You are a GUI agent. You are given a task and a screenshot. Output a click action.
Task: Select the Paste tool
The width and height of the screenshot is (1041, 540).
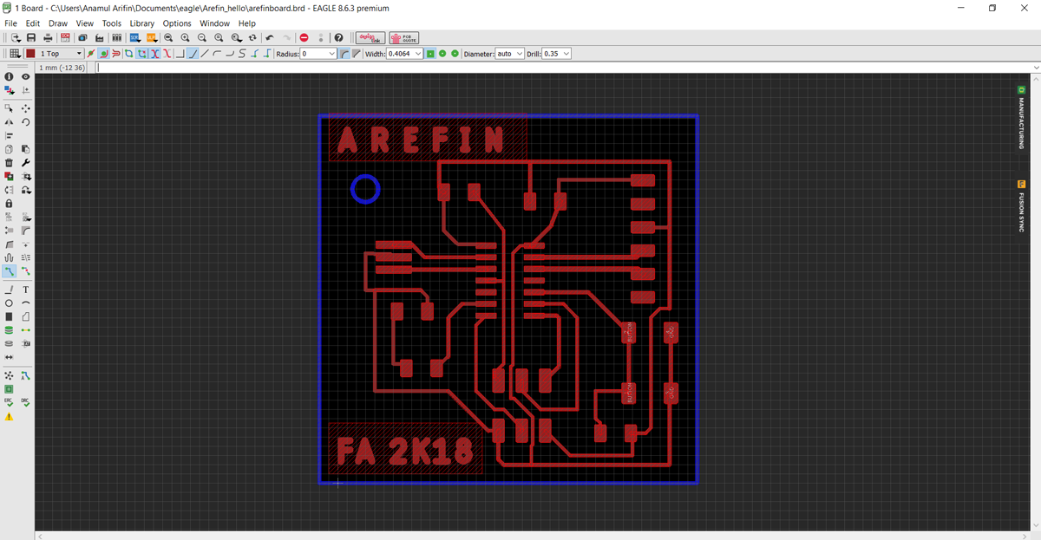(x=26, y=149)
